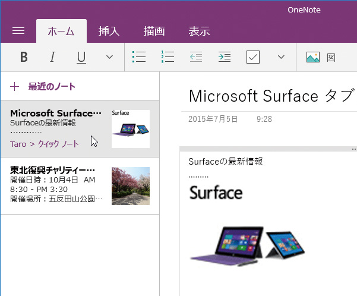357x296 pixels.
Task: Edit the Microsoft Surface page title
Action: 272,96
